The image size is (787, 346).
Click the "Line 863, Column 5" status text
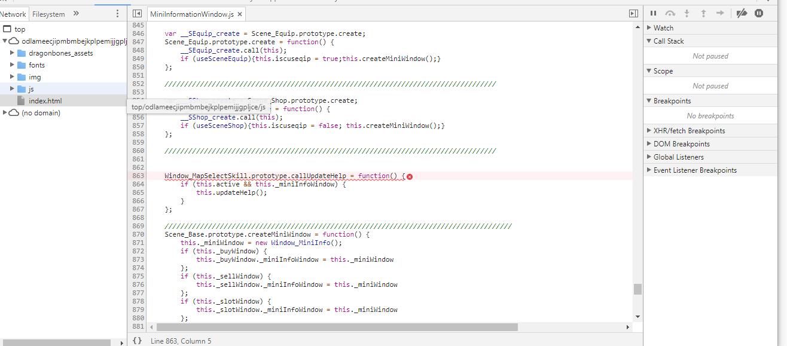(181, 341)
